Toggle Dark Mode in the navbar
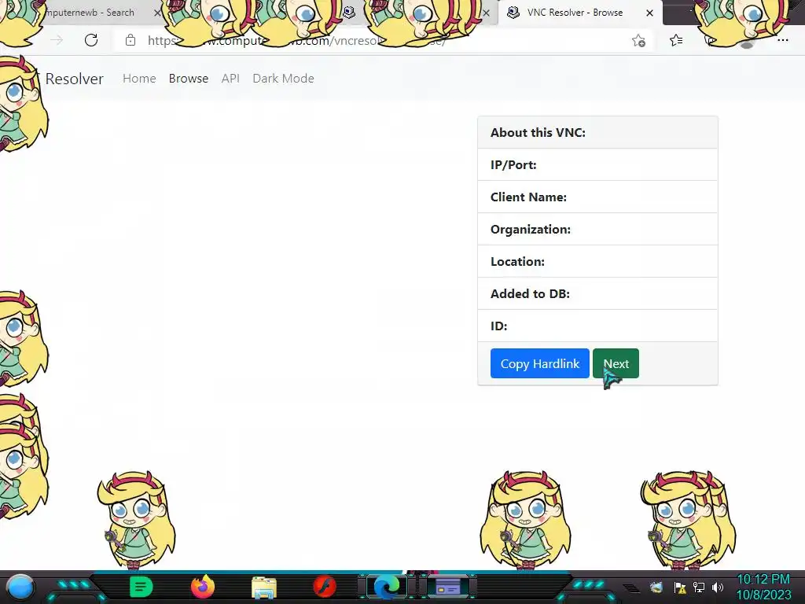805x604 pixels. pyautogui.click(x=283, y=79)
